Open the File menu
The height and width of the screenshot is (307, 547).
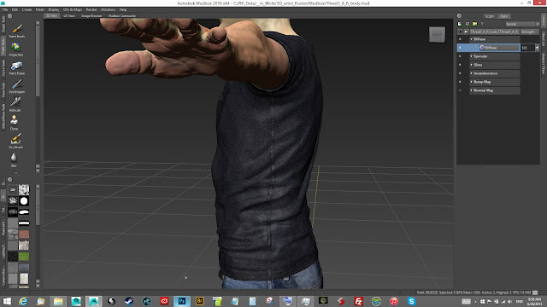point(5,9)
